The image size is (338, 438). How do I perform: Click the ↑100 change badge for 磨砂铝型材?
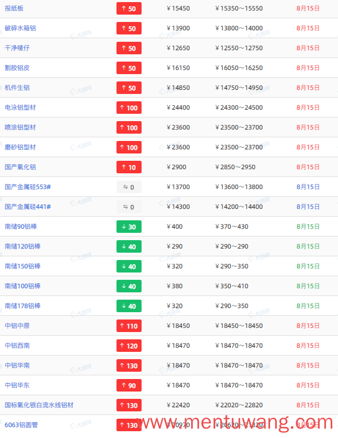(129, 147)
